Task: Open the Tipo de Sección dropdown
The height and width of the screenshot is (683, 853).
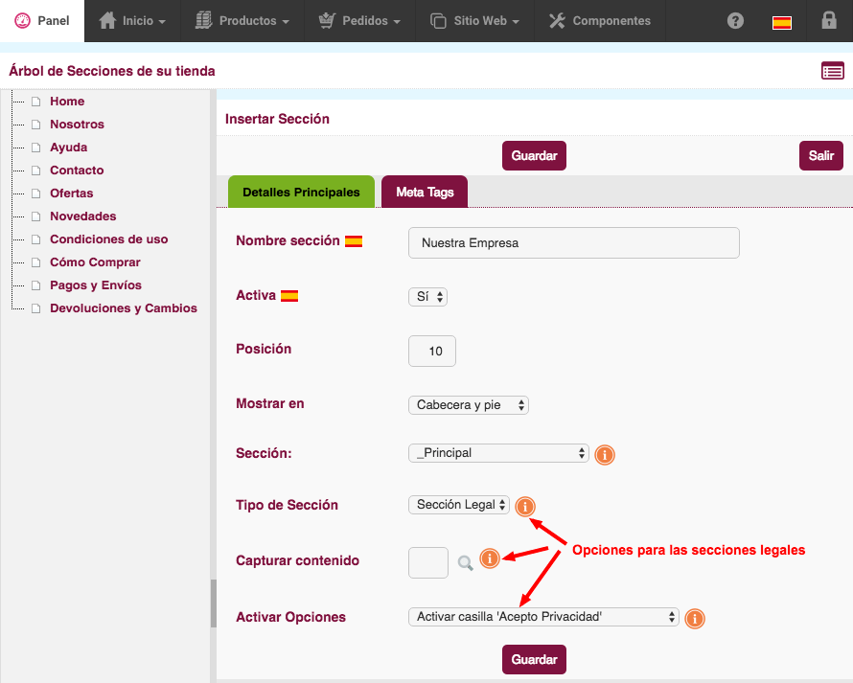Action: pyautogui.click(x=458, y=505)
